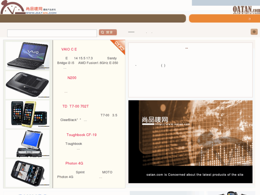Open the TD T7-00 702T article link
Image resolution: width=260 pixels, height=195 pixels.
pyautogui.click(x=75, y=106)
